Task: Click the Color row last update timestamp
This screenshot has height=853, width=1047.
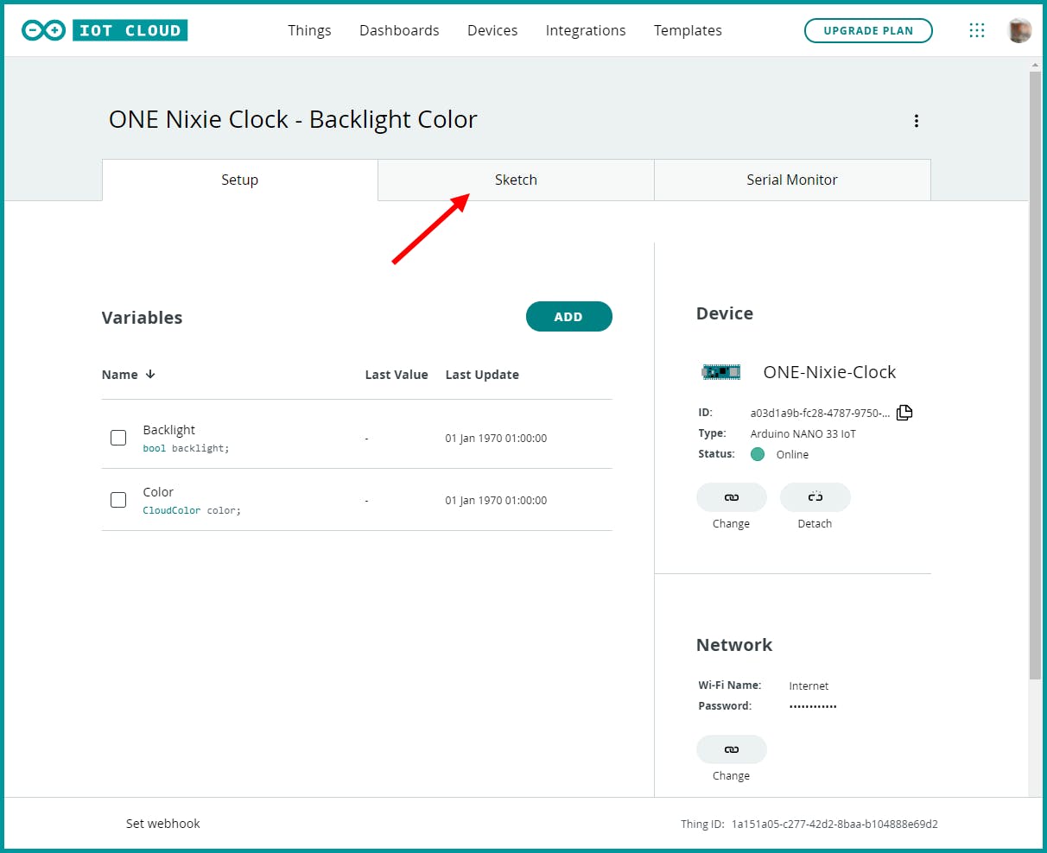Action: pyautogui.click(x=496, y=501)
